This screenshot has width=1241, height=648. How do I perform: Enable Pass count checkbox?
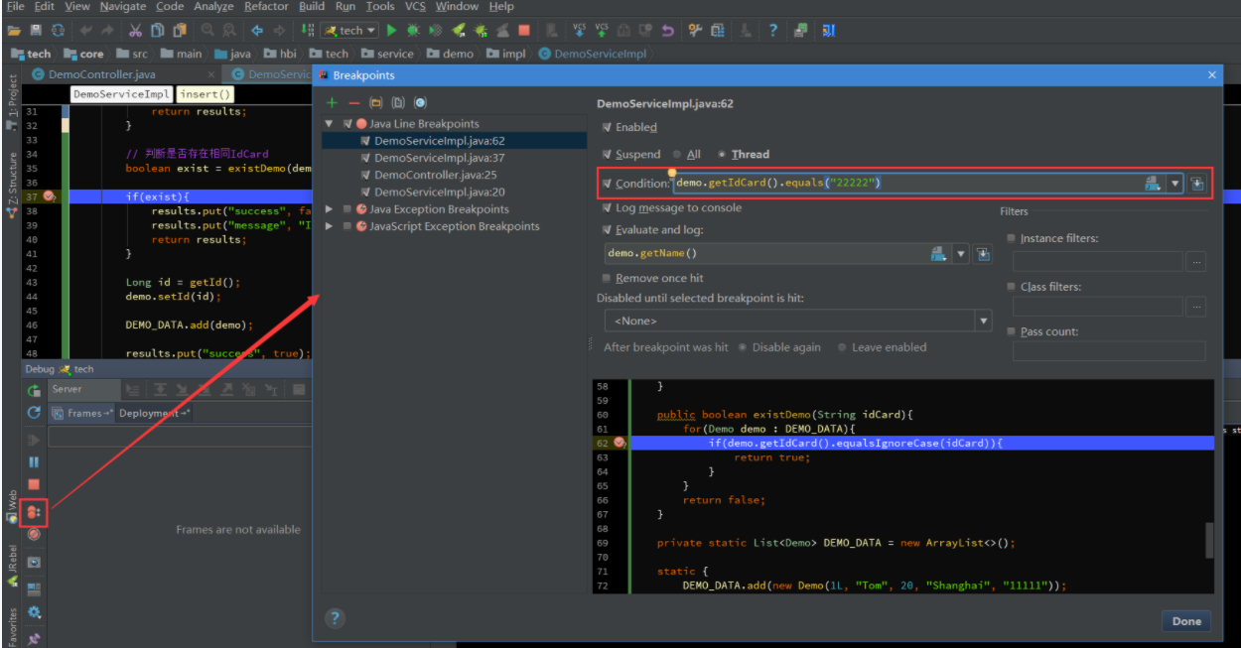click(x=1012, y=332)
